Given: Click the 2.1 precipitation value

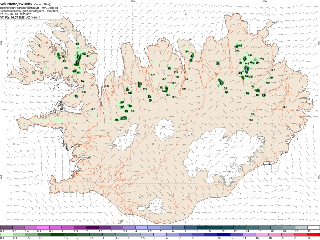Looking at the screenshot, I should click(236, 47).
